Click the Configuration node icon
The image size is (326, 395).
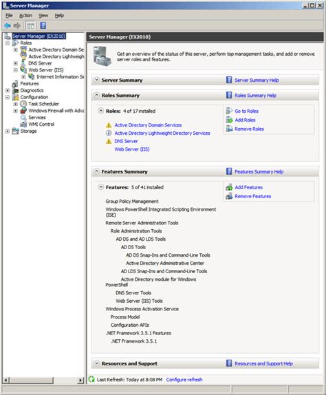pyautogui.click(x=15, y=97)
